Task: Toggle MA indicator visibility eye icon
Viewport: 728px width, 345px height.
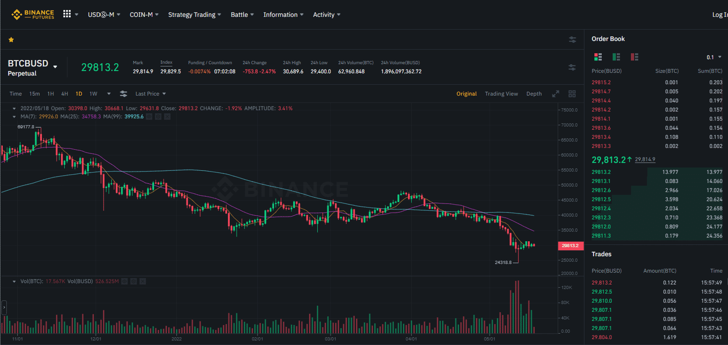Action: click(x=149, y=117)
